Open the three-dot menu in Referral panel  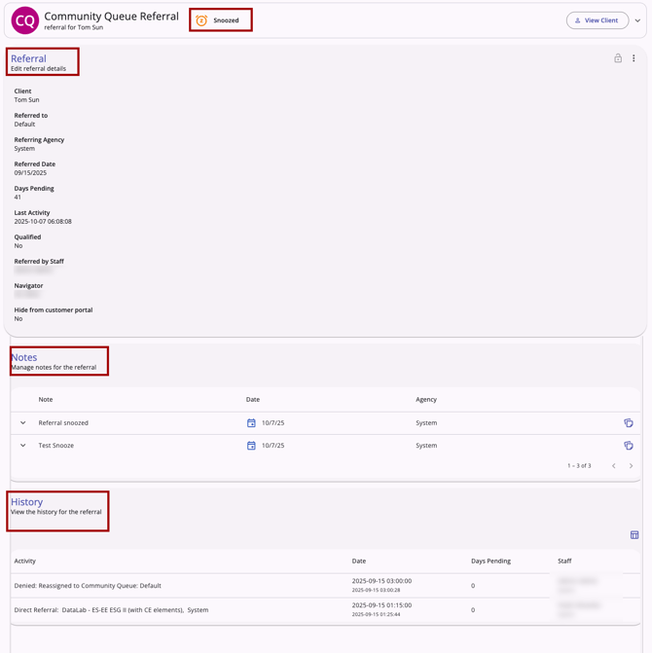[x=634, y=58]
